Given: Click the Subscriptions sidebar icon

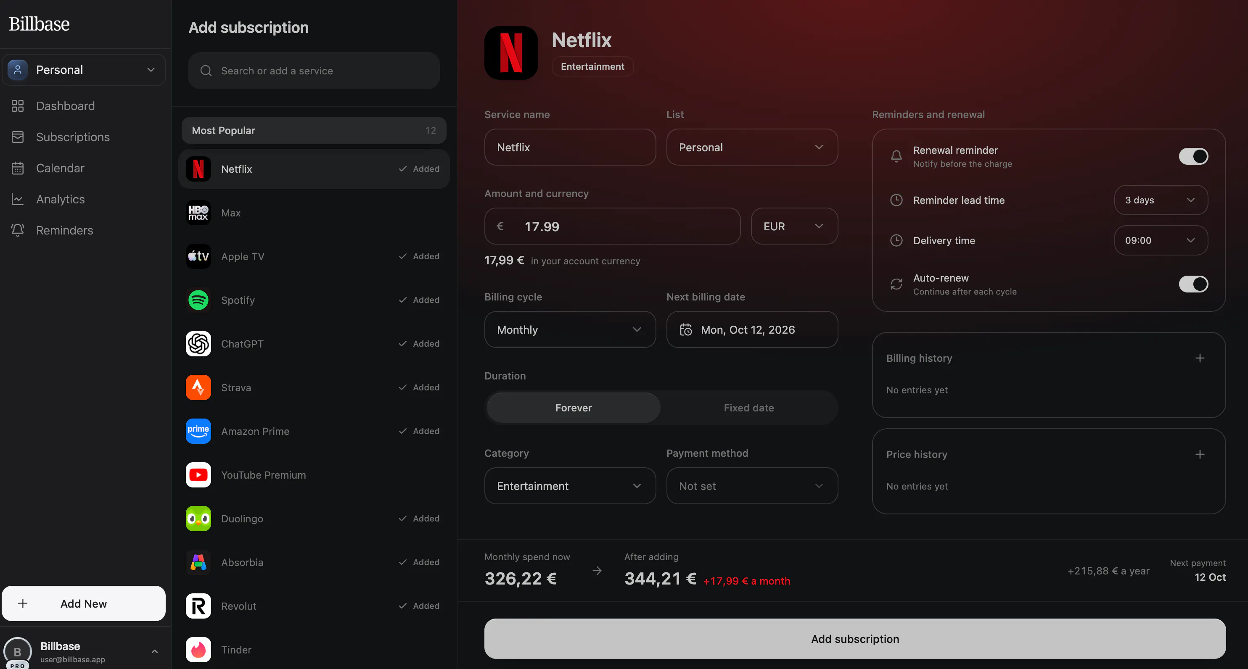Looking at the screenshot, I should (17, 137).
